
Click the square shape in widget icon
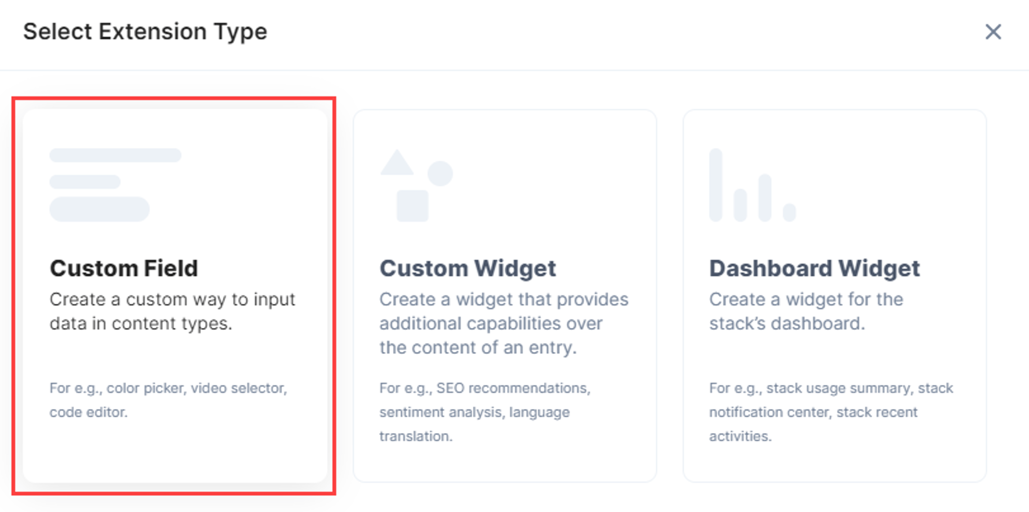coord(412,205)
